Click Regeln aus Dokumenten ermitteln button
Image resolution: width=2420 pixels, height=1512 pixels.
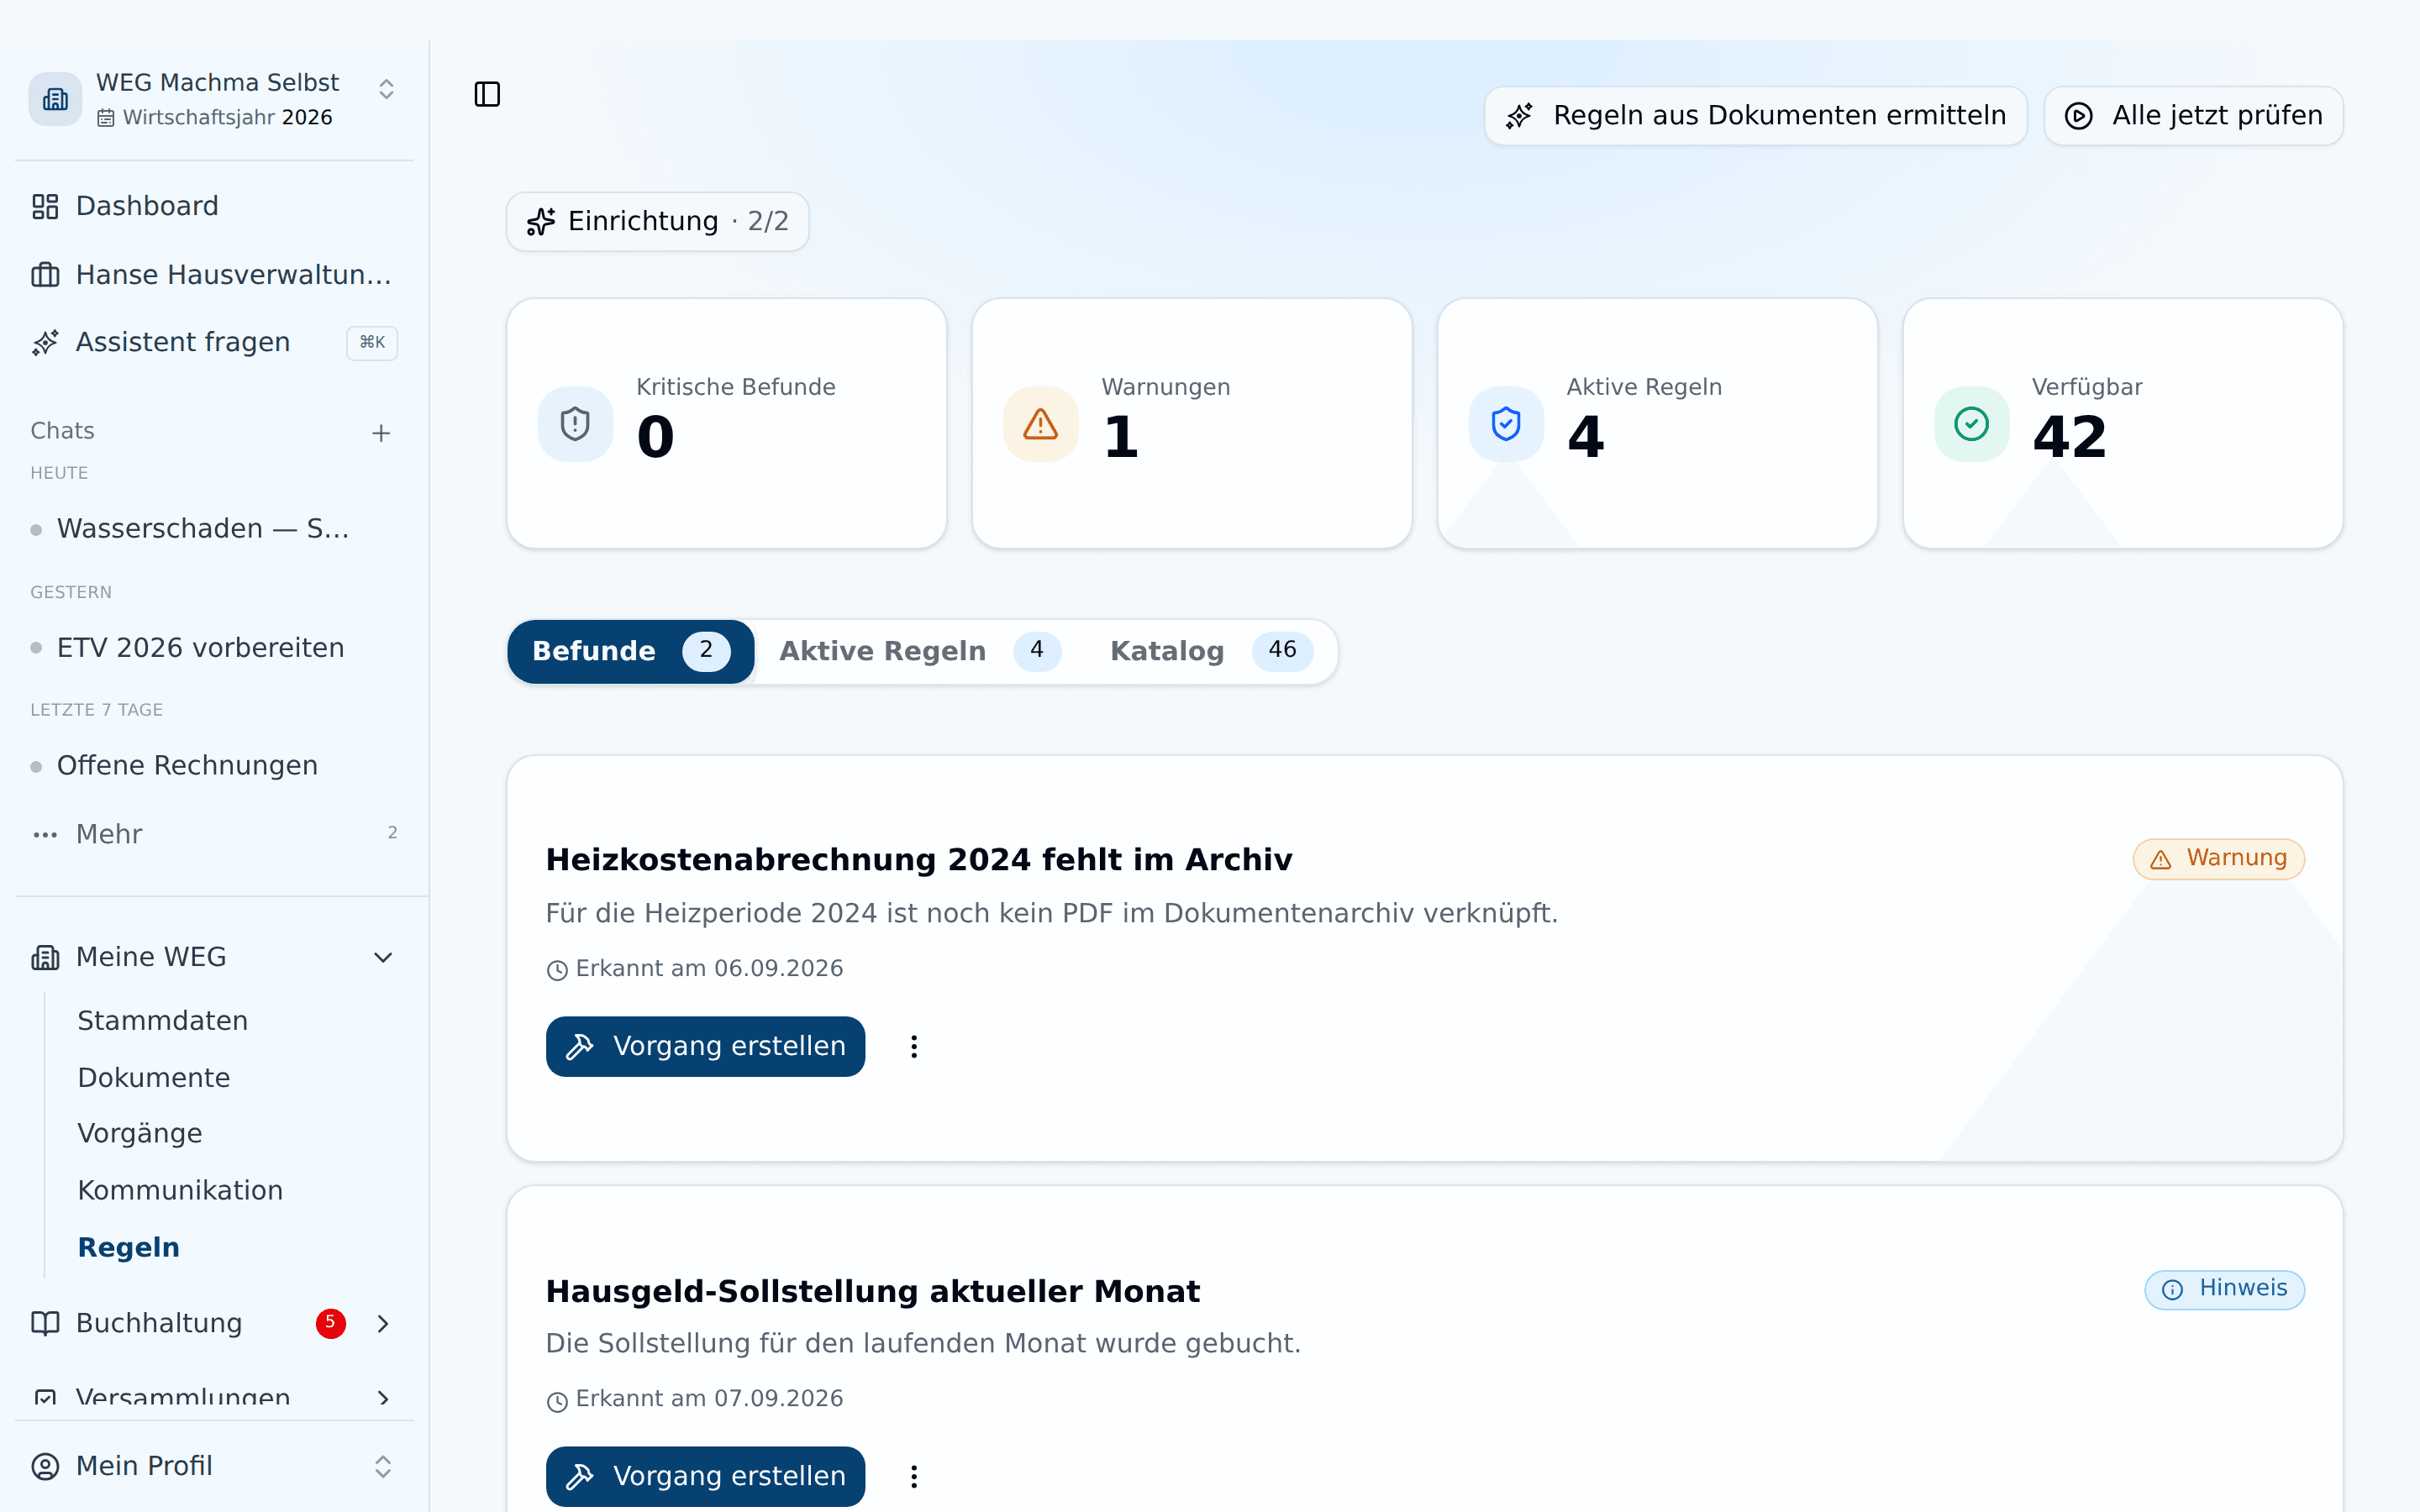[x=1756, y=116]
